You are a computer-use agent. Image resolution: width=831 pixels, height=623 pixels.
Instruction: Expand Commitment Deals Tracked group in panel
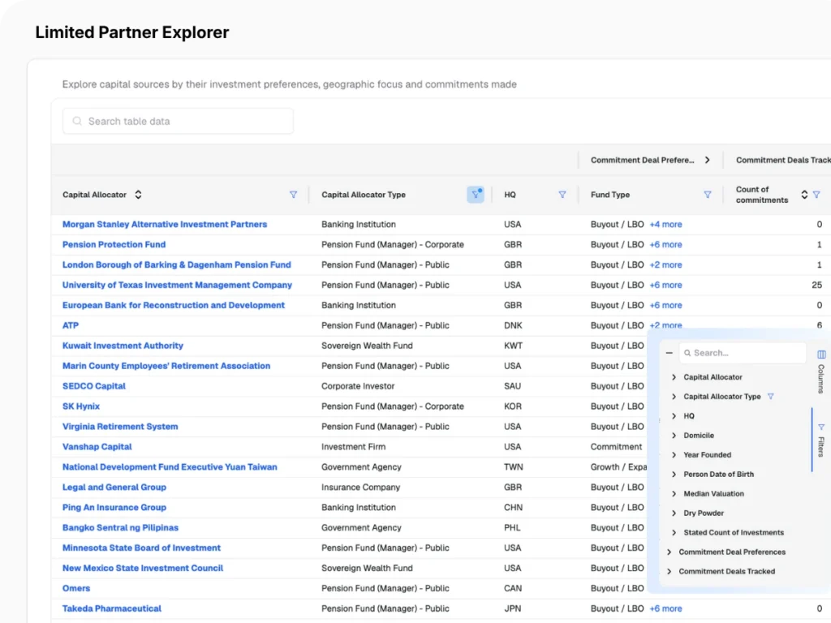669,571
